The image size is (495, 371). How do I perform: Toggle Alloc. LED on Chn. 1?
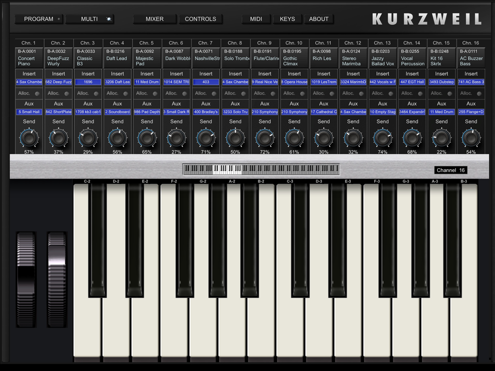37,93
